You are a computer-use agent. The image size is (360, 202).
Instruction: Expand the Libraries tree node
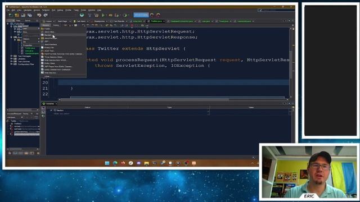[x=11, y=58]
